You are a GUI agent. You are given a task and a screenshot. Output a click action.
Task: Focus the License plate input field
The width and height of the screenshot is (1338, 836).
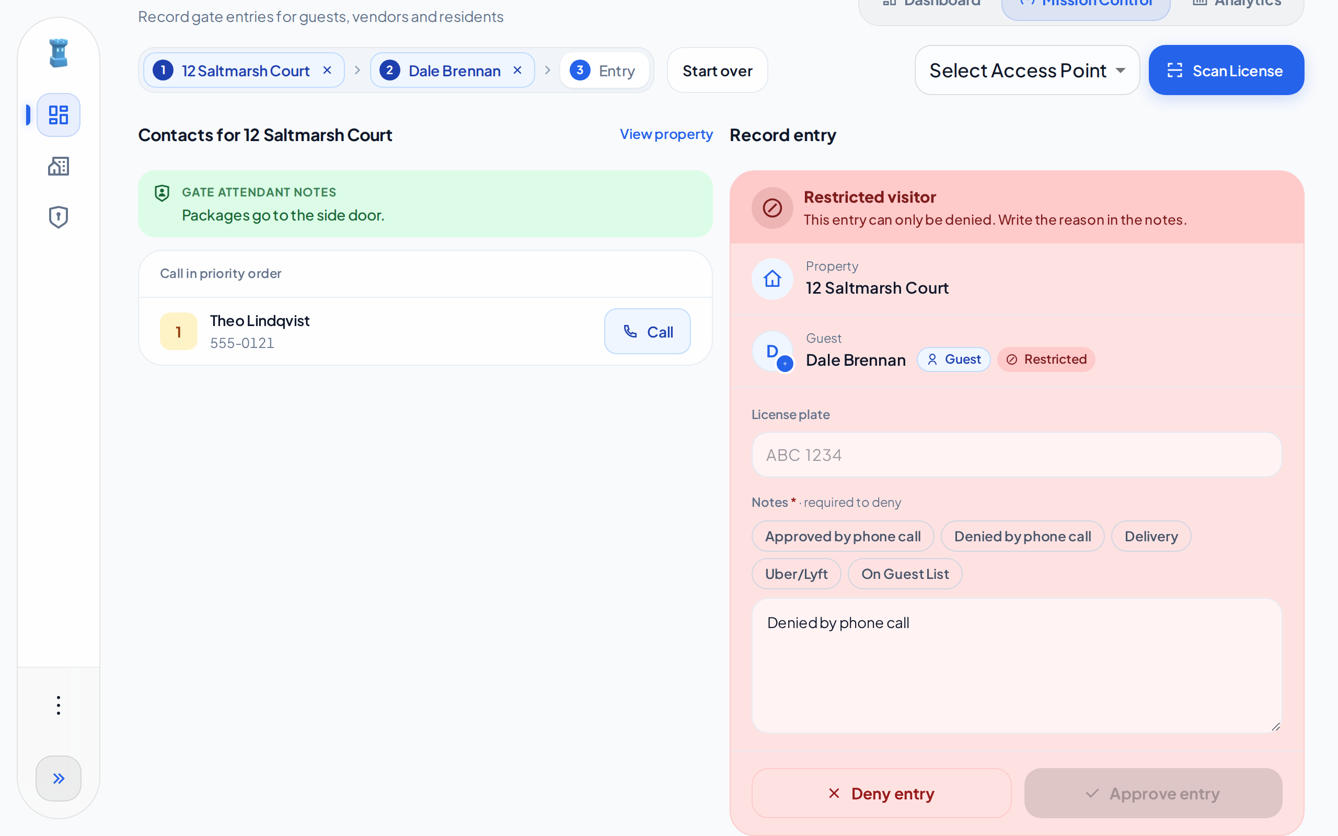pyautogui.click(x=1016, y=455)
